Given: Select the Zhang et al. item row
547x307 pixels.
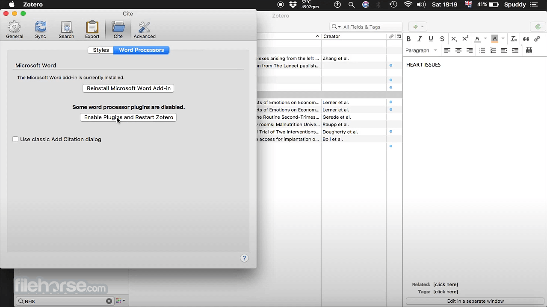Looking at the screenshot, I should [x=329, y=58].
